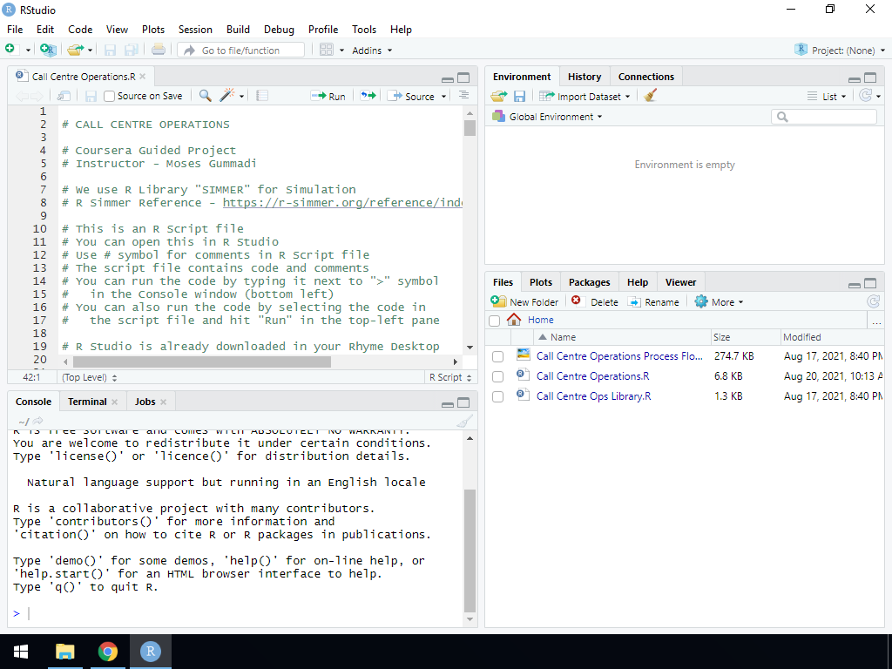Tick the checkbox for Call Centre Ops Library.R
892x669 pixels.
pos(497,396)
